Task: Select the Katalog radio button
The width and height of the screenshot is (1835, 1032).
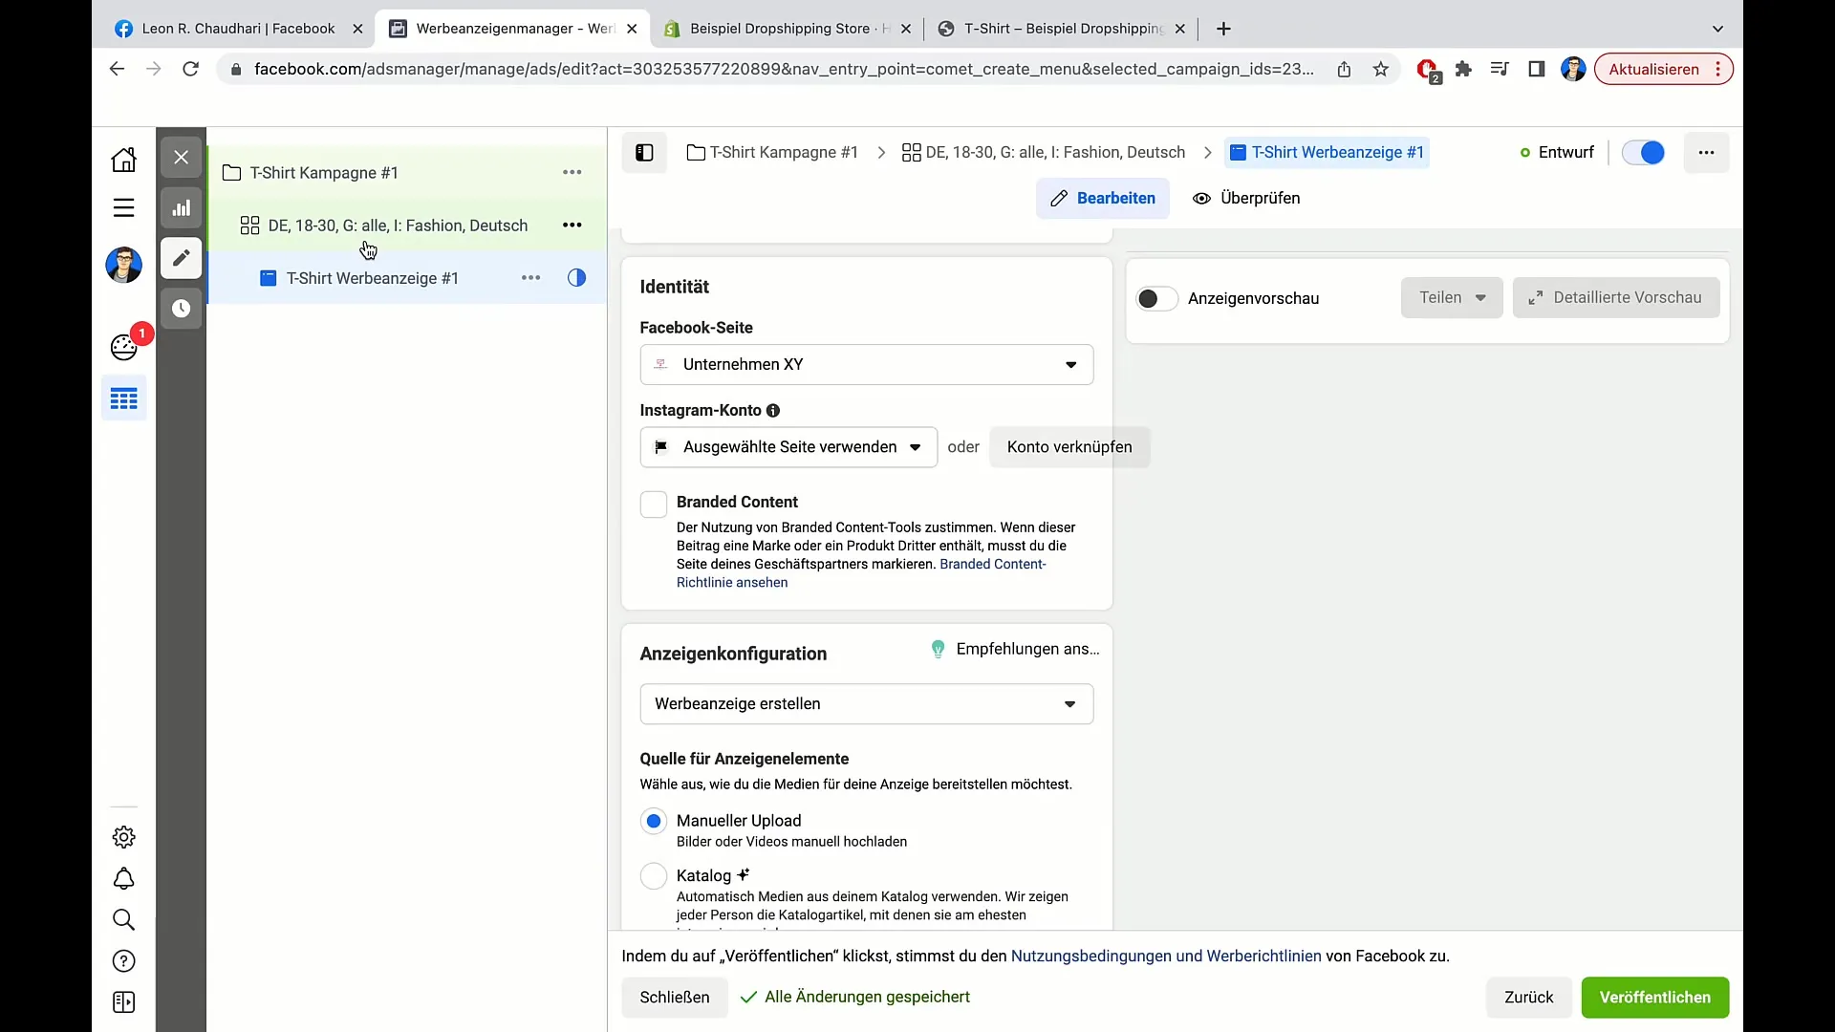Action: (654, 876)
